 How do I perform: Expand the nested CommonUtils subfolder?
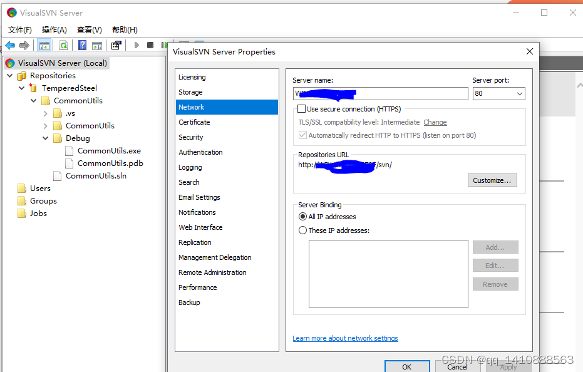[45, 126]
